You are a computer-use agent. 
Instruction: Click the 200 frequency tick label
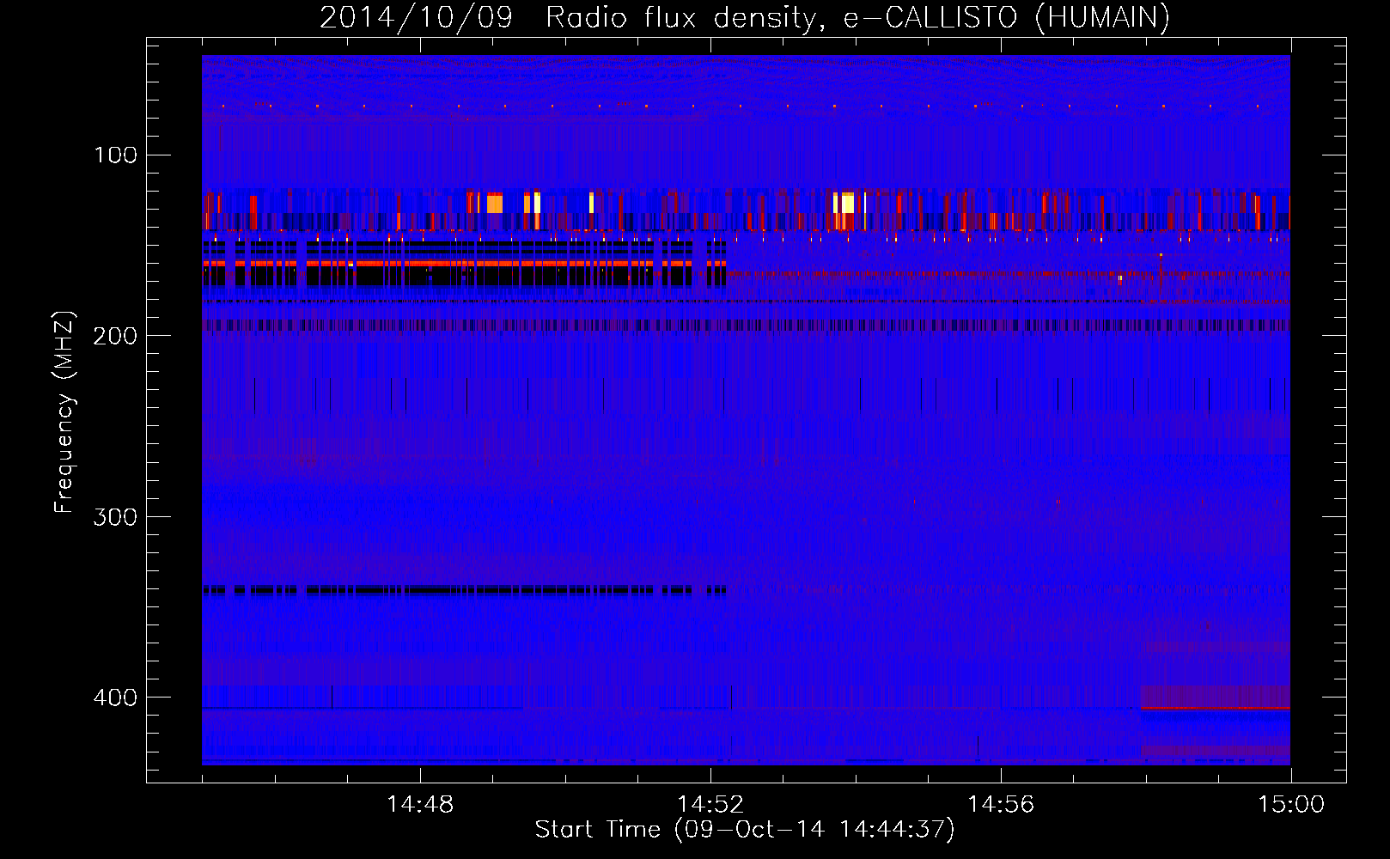116,336
